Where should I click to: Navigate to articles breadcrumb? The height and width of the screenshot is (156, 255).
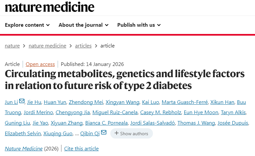pyautogui.click(x=83, y=46)
